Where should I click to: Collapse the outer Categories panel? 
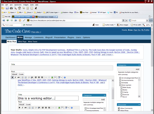139,65
